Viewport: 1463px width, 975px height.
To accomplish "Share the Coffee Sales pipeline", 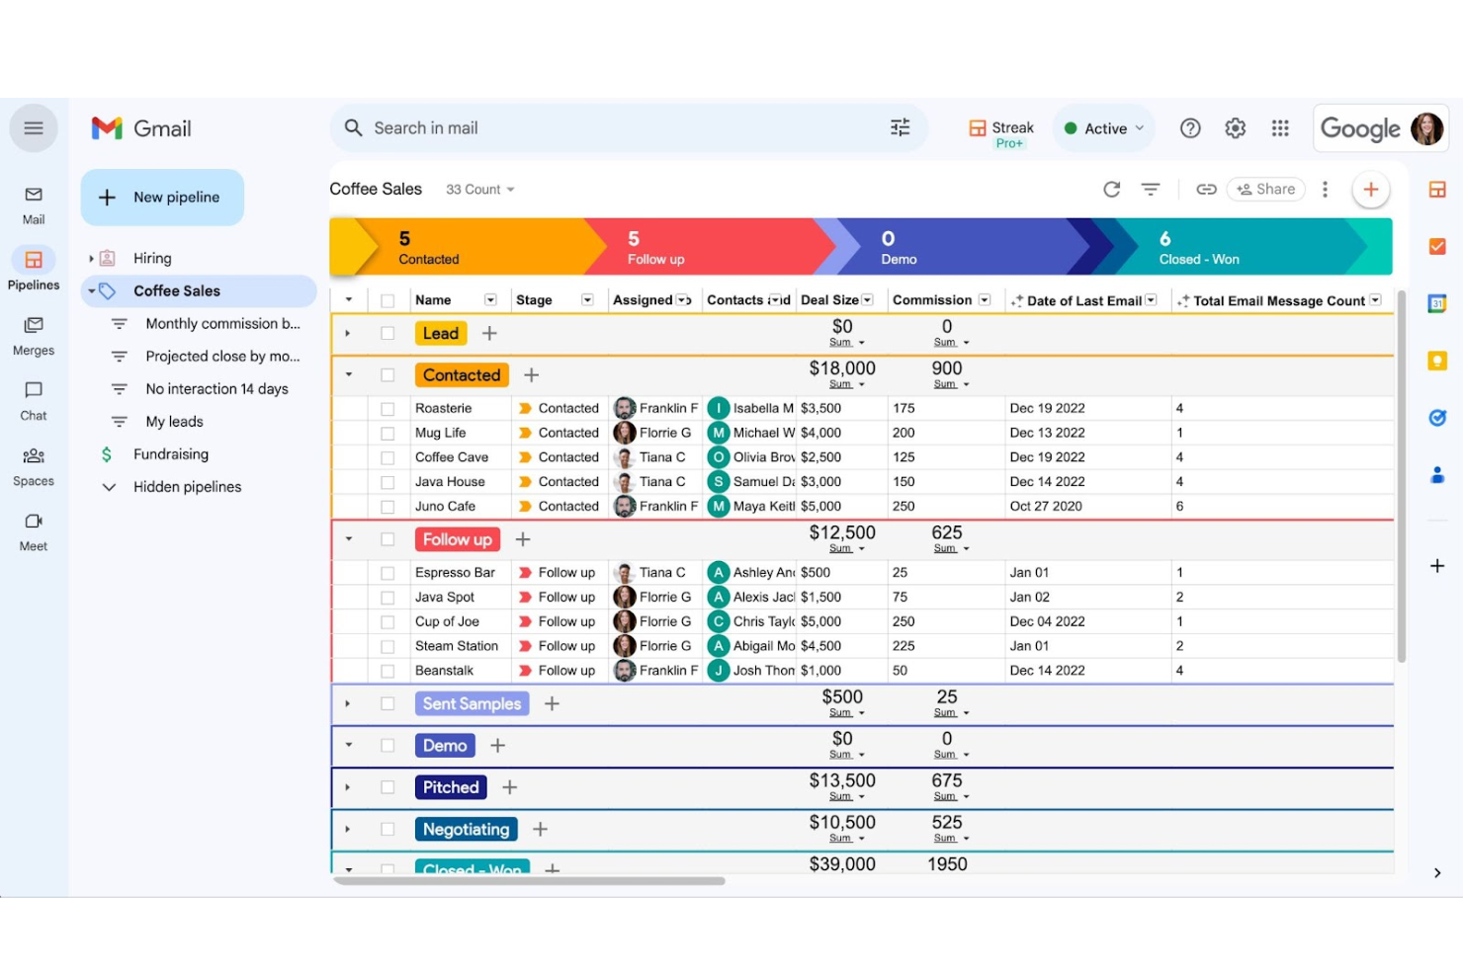I will coord(1265,189).
